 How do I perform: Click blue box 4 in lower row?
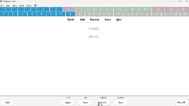pyautogui.click(x=32, y=14)
